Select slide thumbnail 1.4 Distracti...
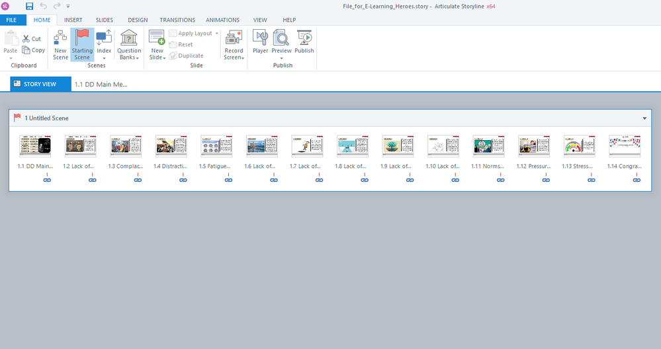 [171, 145]
